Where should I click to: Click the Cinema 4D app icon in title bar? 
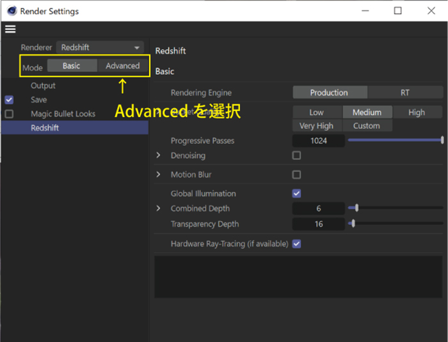point(11,11)
